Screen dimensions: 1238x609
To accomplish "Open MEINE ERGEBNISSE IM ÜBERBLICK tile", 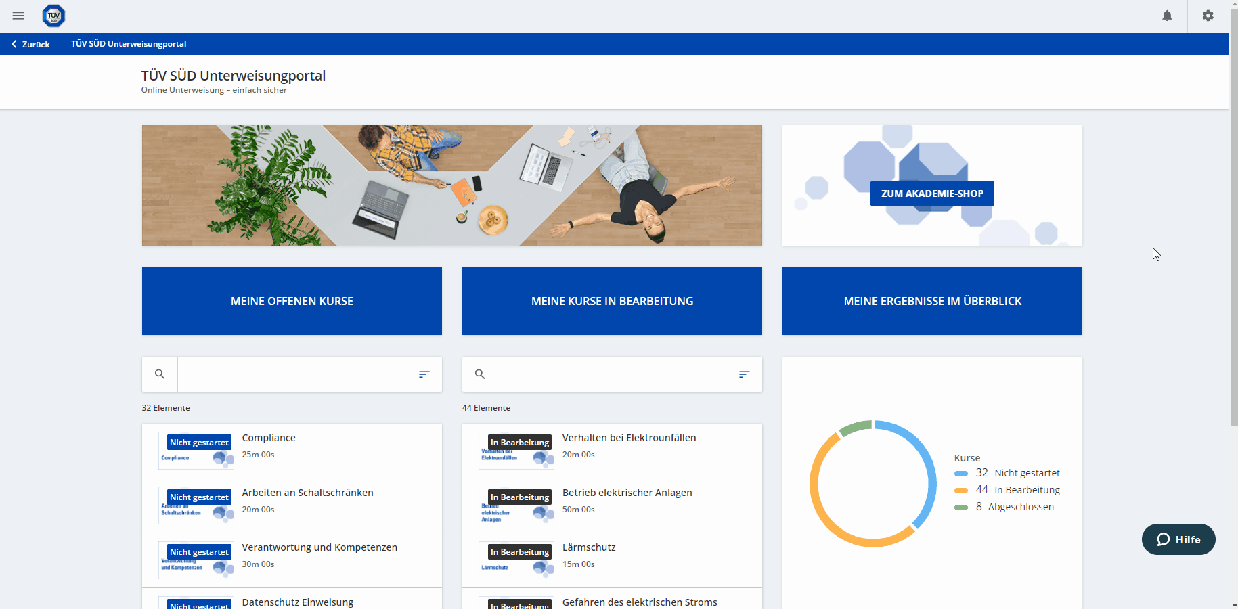I will pos(932,301).
